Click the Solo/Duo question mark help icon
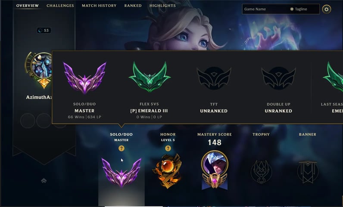Image resolution: width=343 pixels, height=207 pixels. pyautogui.click(x=122, y=148)
